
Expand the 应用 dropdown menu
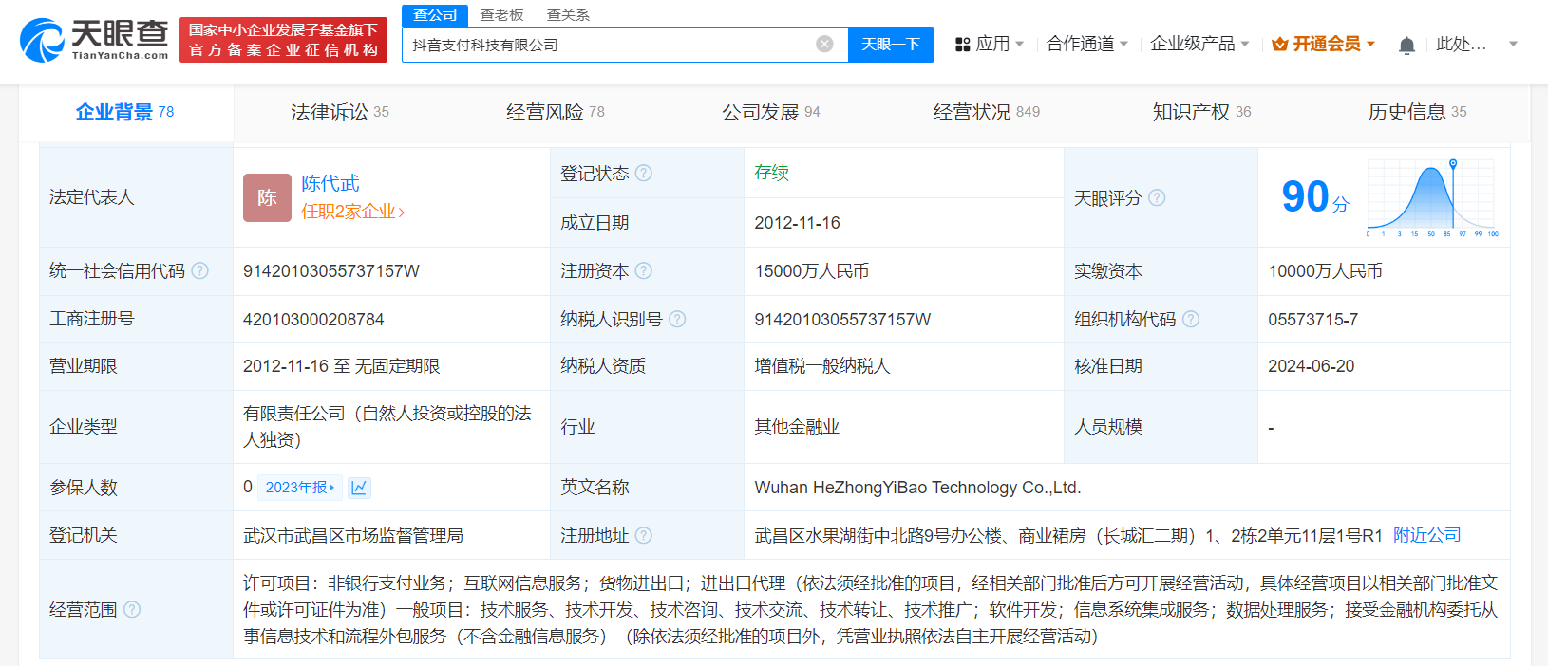tap(991, 45)
